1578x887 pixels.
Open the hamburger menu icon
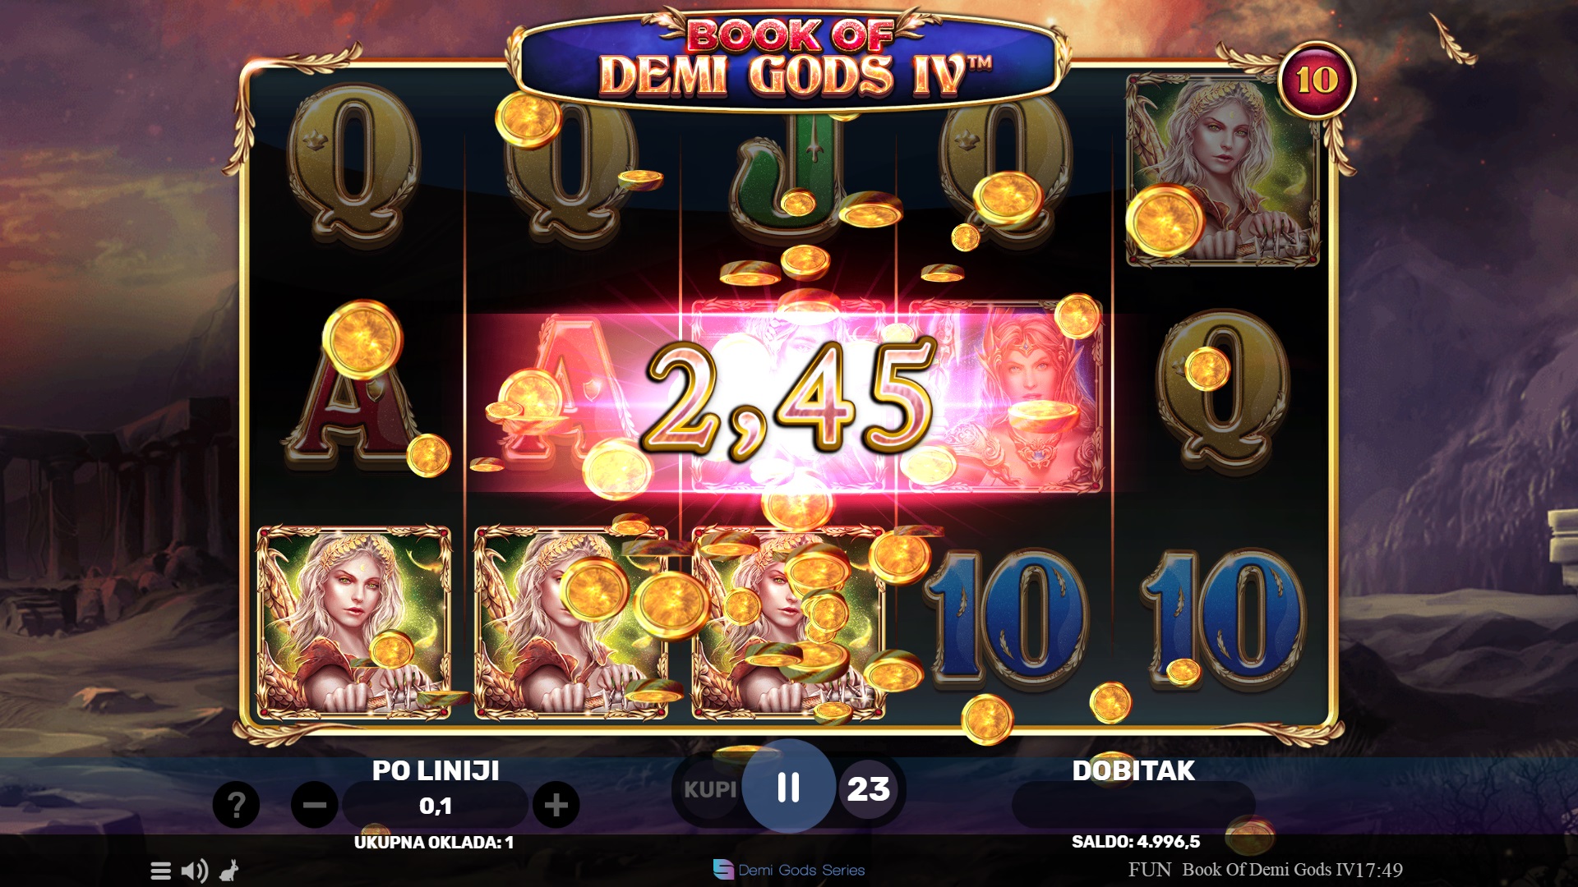pyautogui.click(x=161, y=871)
